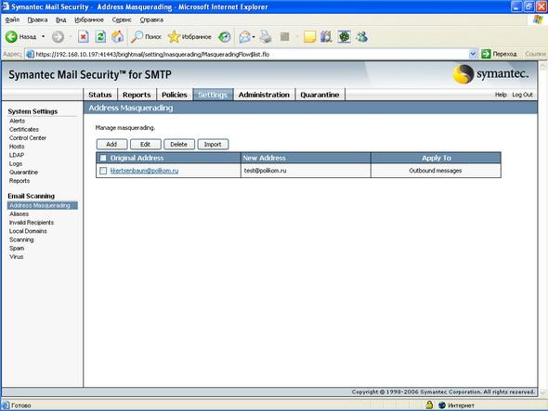Open Aliases under Email Scanning
Viewport: 548px width, 411px height.
click(x=20, y=213)
